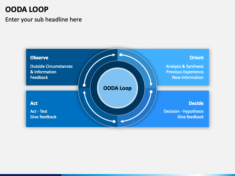Click 'Give feedback' under the Act heading
Viewport: 235px width, 176px height.
(43, 117)
